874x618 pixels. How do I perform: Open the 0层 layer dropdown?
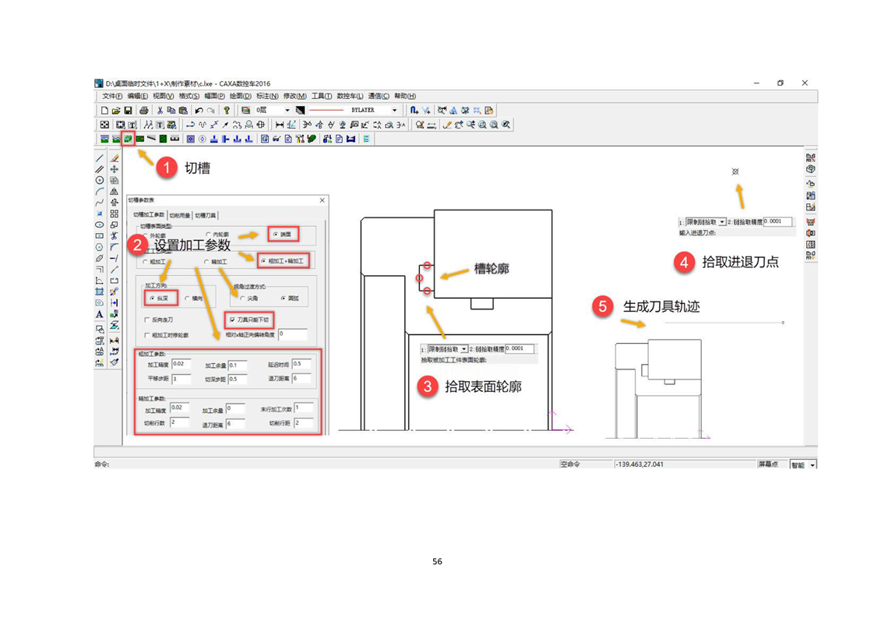[x=287, y=111]
